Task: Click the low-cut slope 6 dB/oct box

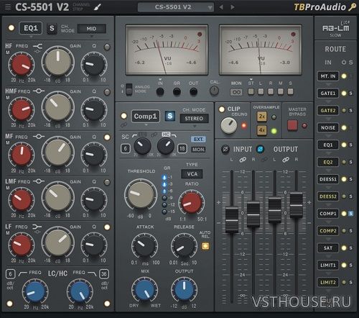Action: click(10, 274)
